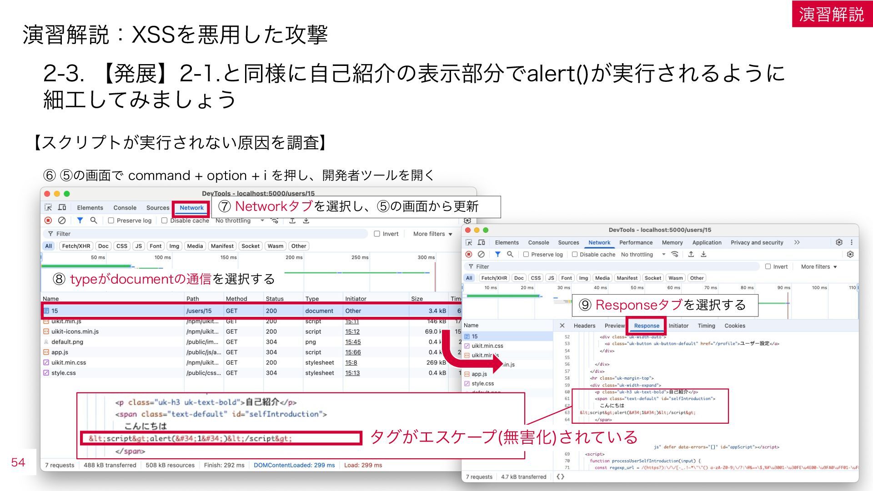Viewport: 873px width, 491px height.
Task: Open network settings gear in right DevTools toolbar
Action: tap(850, 255)
